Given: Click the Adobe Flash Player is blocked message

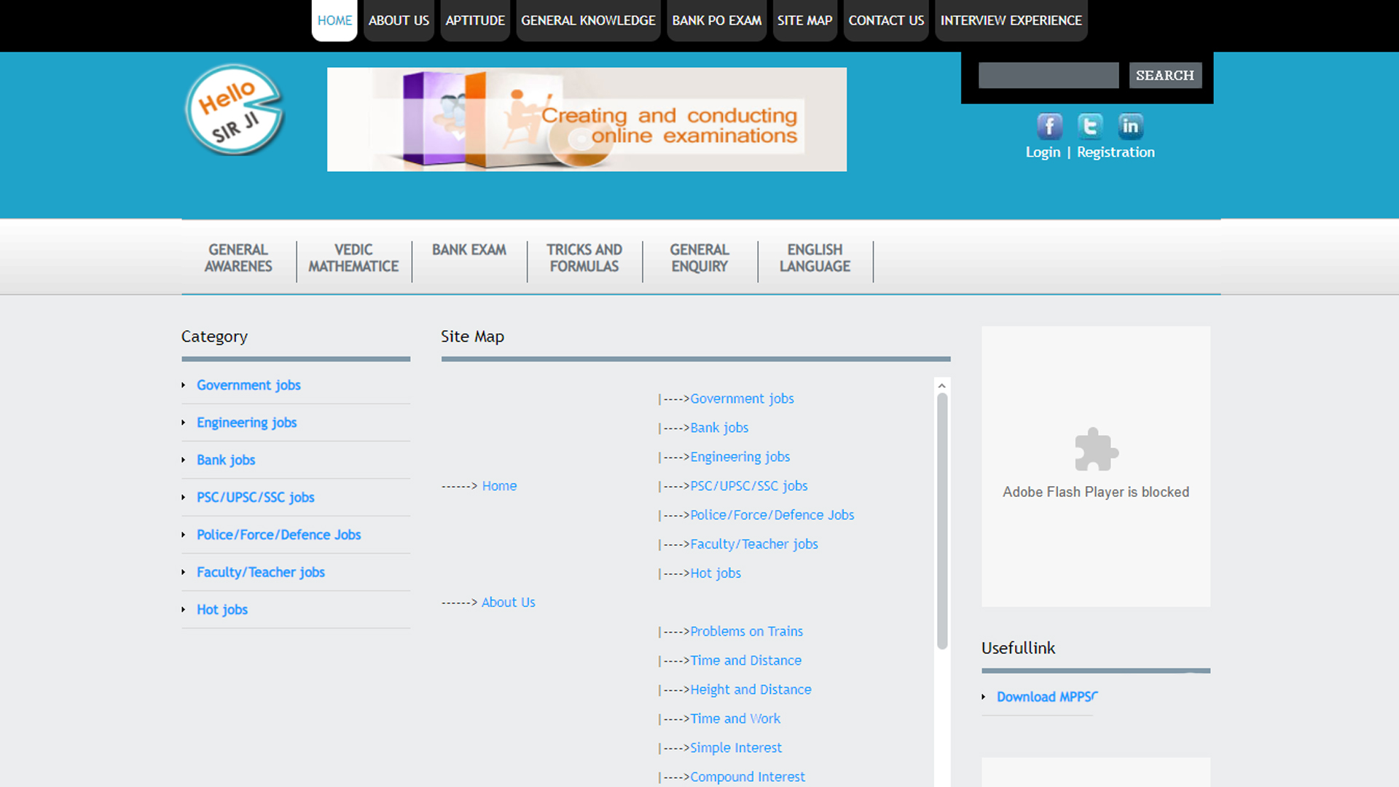Looking at the screenshot, I should pyautogui.click(x=1095, y=492).
